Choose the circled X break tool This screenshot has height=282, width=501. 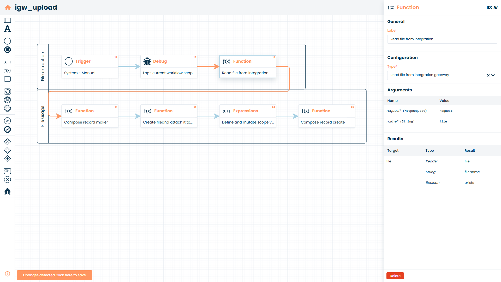point(7,100)
